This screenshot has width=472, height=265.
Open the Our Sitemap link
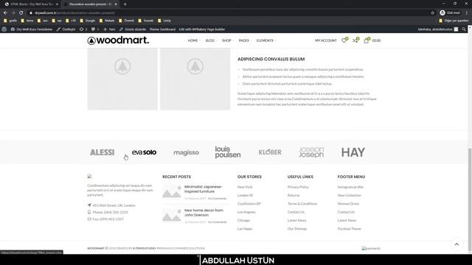click(x=296, y=229)
